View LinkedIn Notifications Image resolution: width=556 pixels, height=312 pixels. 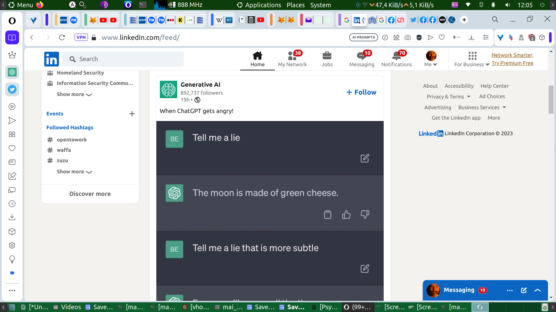tap(396, 59)
